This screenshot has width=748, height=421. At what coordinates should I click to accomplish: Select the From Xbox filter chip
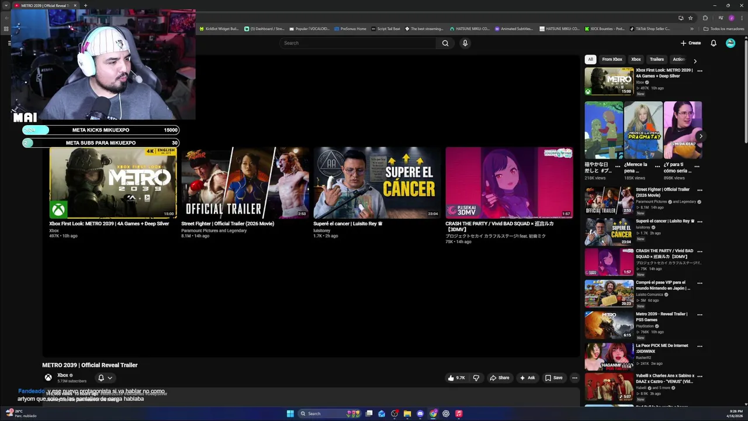(612, 59)
